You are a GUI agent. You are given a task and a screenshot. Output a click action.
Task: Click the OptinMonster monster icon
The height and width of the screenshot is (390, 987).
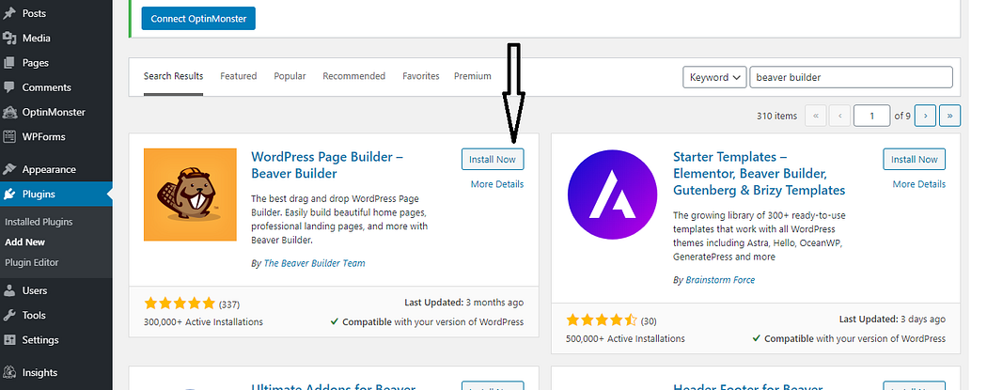(x=9, y=112)
